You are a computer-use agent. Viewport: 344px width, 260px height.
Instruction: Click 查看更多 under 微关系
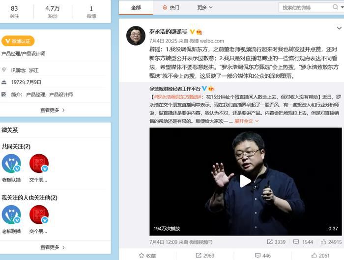tap(53, 247)
